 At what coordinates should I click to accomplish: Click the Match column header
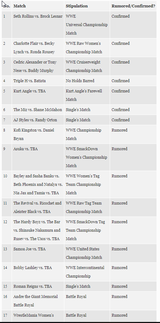(19, 6)
